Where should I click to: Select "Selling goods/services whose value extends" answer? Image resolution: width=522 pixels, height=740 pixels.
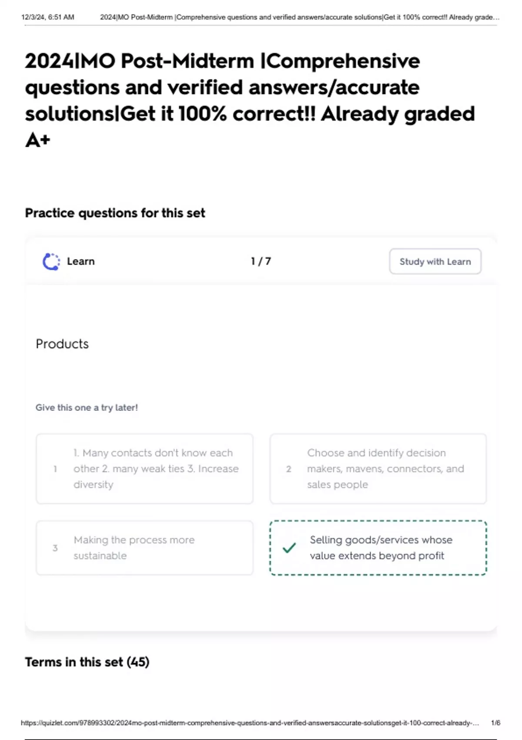(x=381, y=548)
